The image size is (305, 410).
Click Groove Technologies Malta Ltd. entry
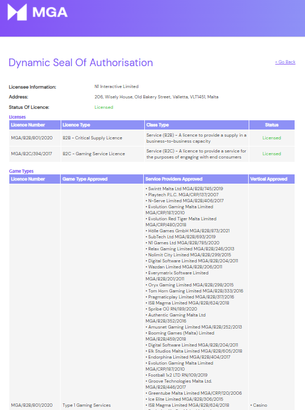pos(179,384)
